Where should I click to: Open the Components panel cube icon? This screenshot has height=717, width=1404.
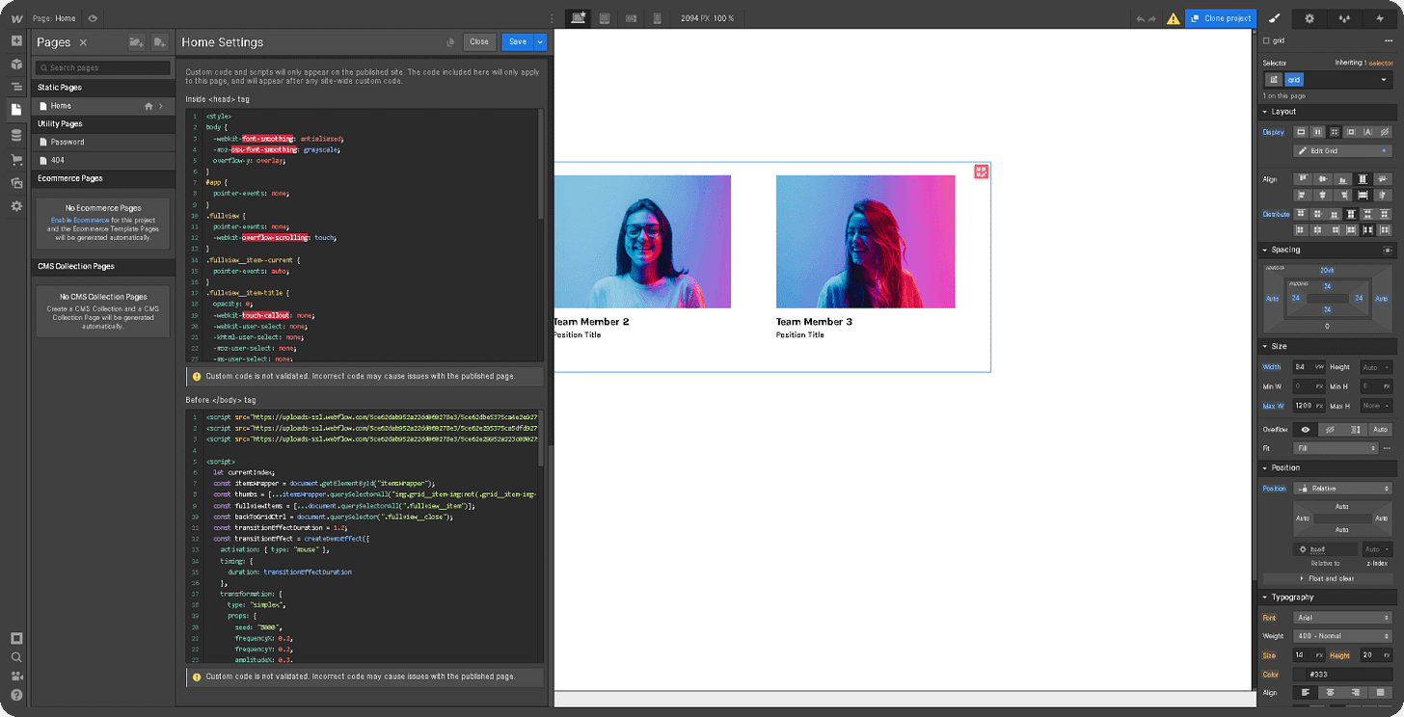[x=14, y=64]
